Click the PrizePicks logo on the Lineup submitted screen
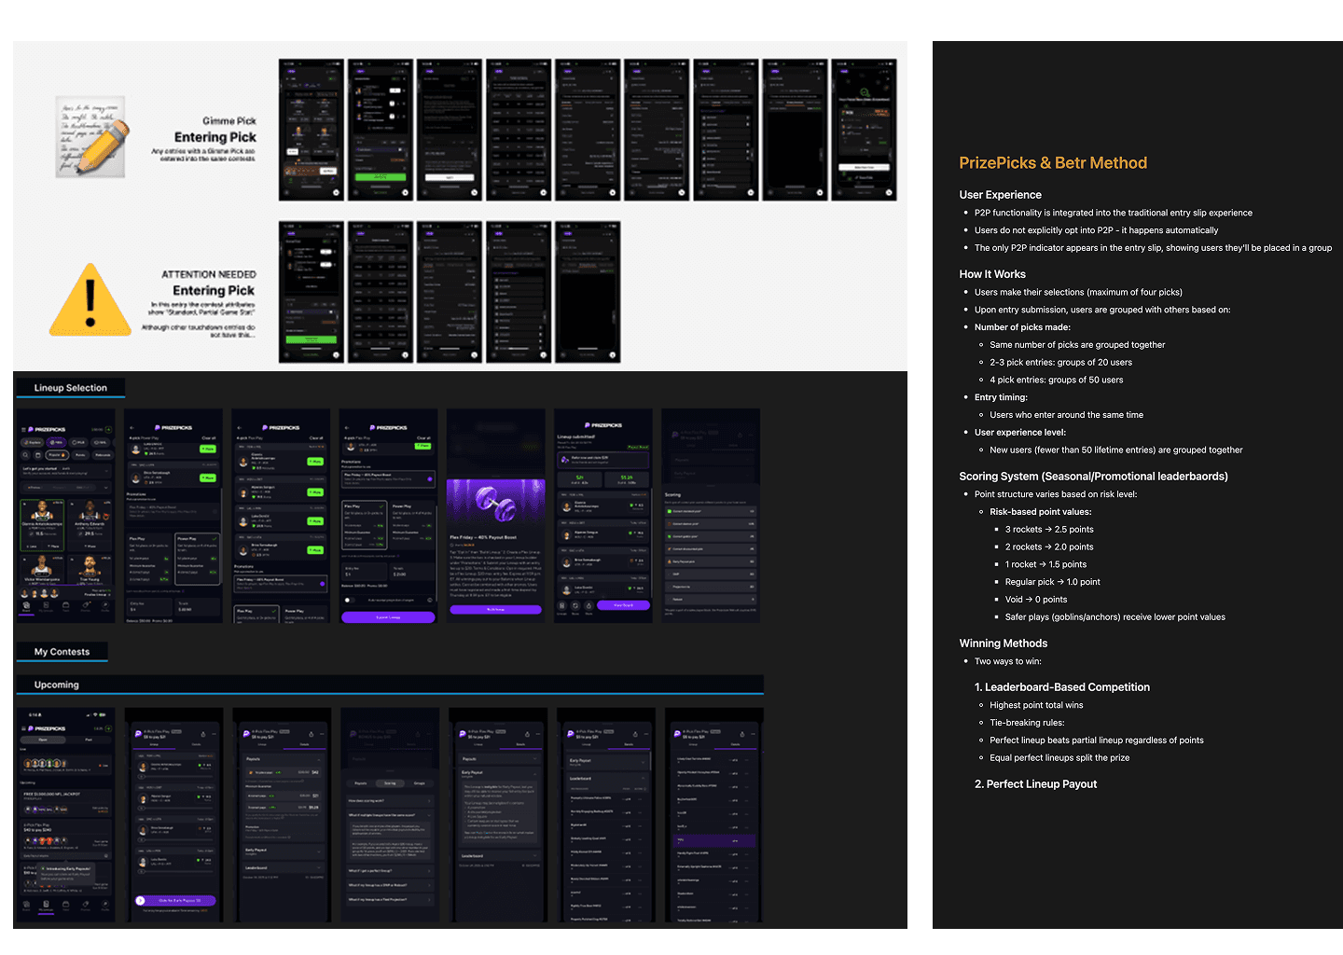The image size is (1343, 955). 603,425
